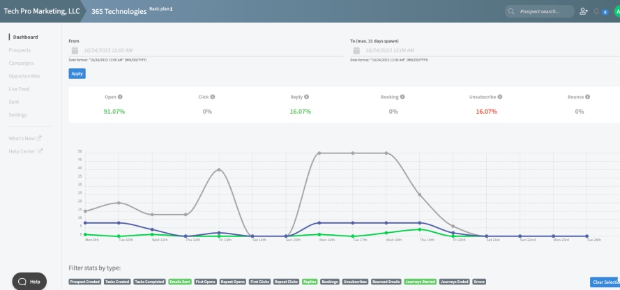Go to the Campaigns section

(x=22, y=63)
